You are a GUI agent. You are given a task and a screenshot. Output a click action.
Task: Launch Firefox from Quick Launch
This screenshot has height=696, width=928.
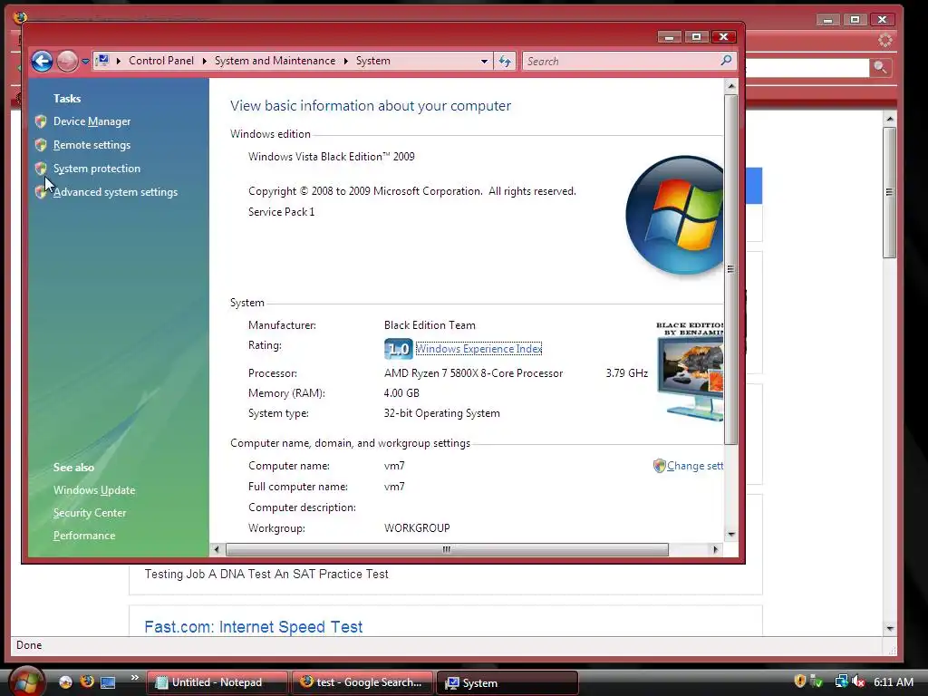[87, 681]
